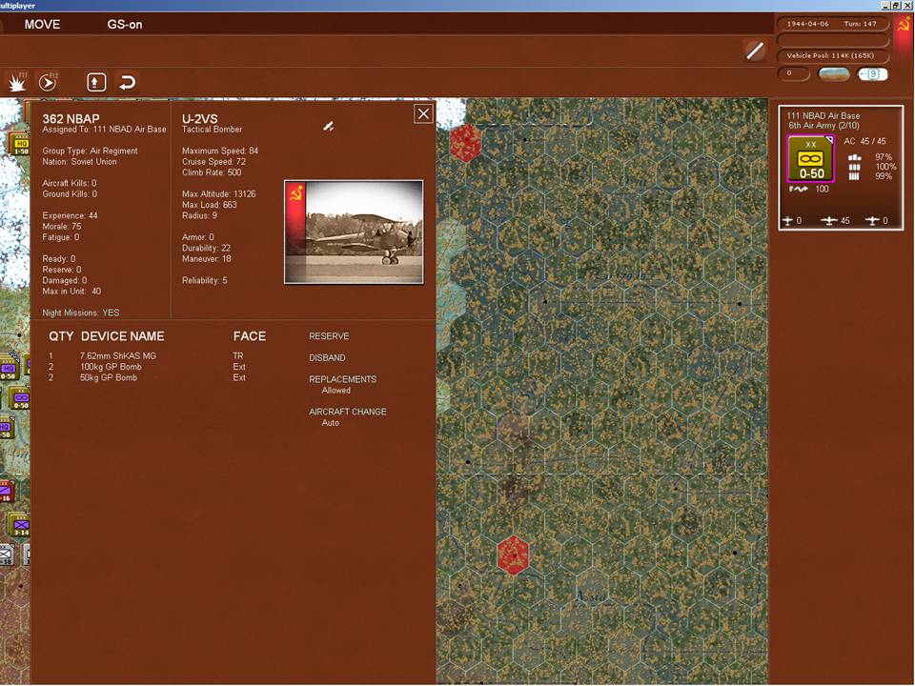Click the boxed up-arrow toolbar icon
The height and width of the screenshot is (686, 915).
tap(96, 82)
